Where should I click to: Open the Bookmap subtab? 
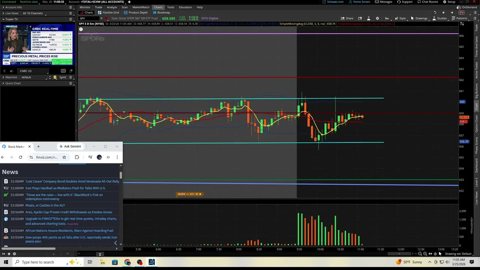161,12
